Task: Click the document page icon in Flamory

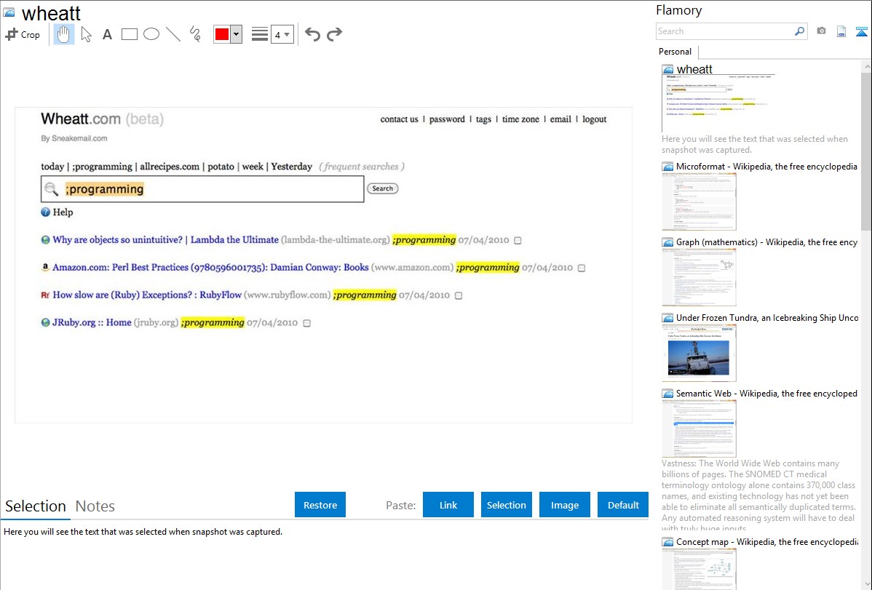Action: coord(841,31)
